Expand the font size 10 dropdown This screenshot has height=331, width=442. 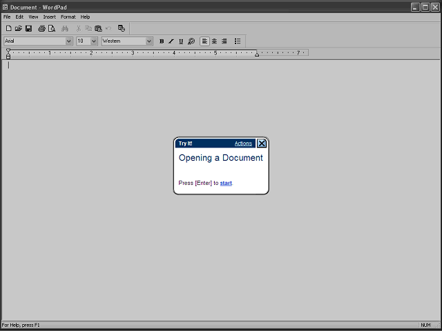(94, 41)
